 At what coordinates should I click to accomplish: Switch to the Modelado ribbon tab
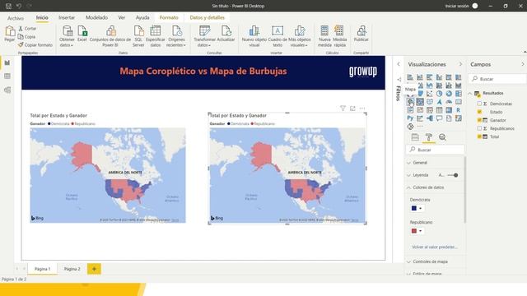(x=96, y=17)
